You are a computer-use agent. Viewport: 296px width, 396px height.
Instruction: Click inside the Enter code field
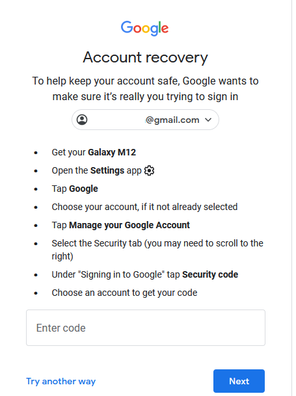[146, 328]
